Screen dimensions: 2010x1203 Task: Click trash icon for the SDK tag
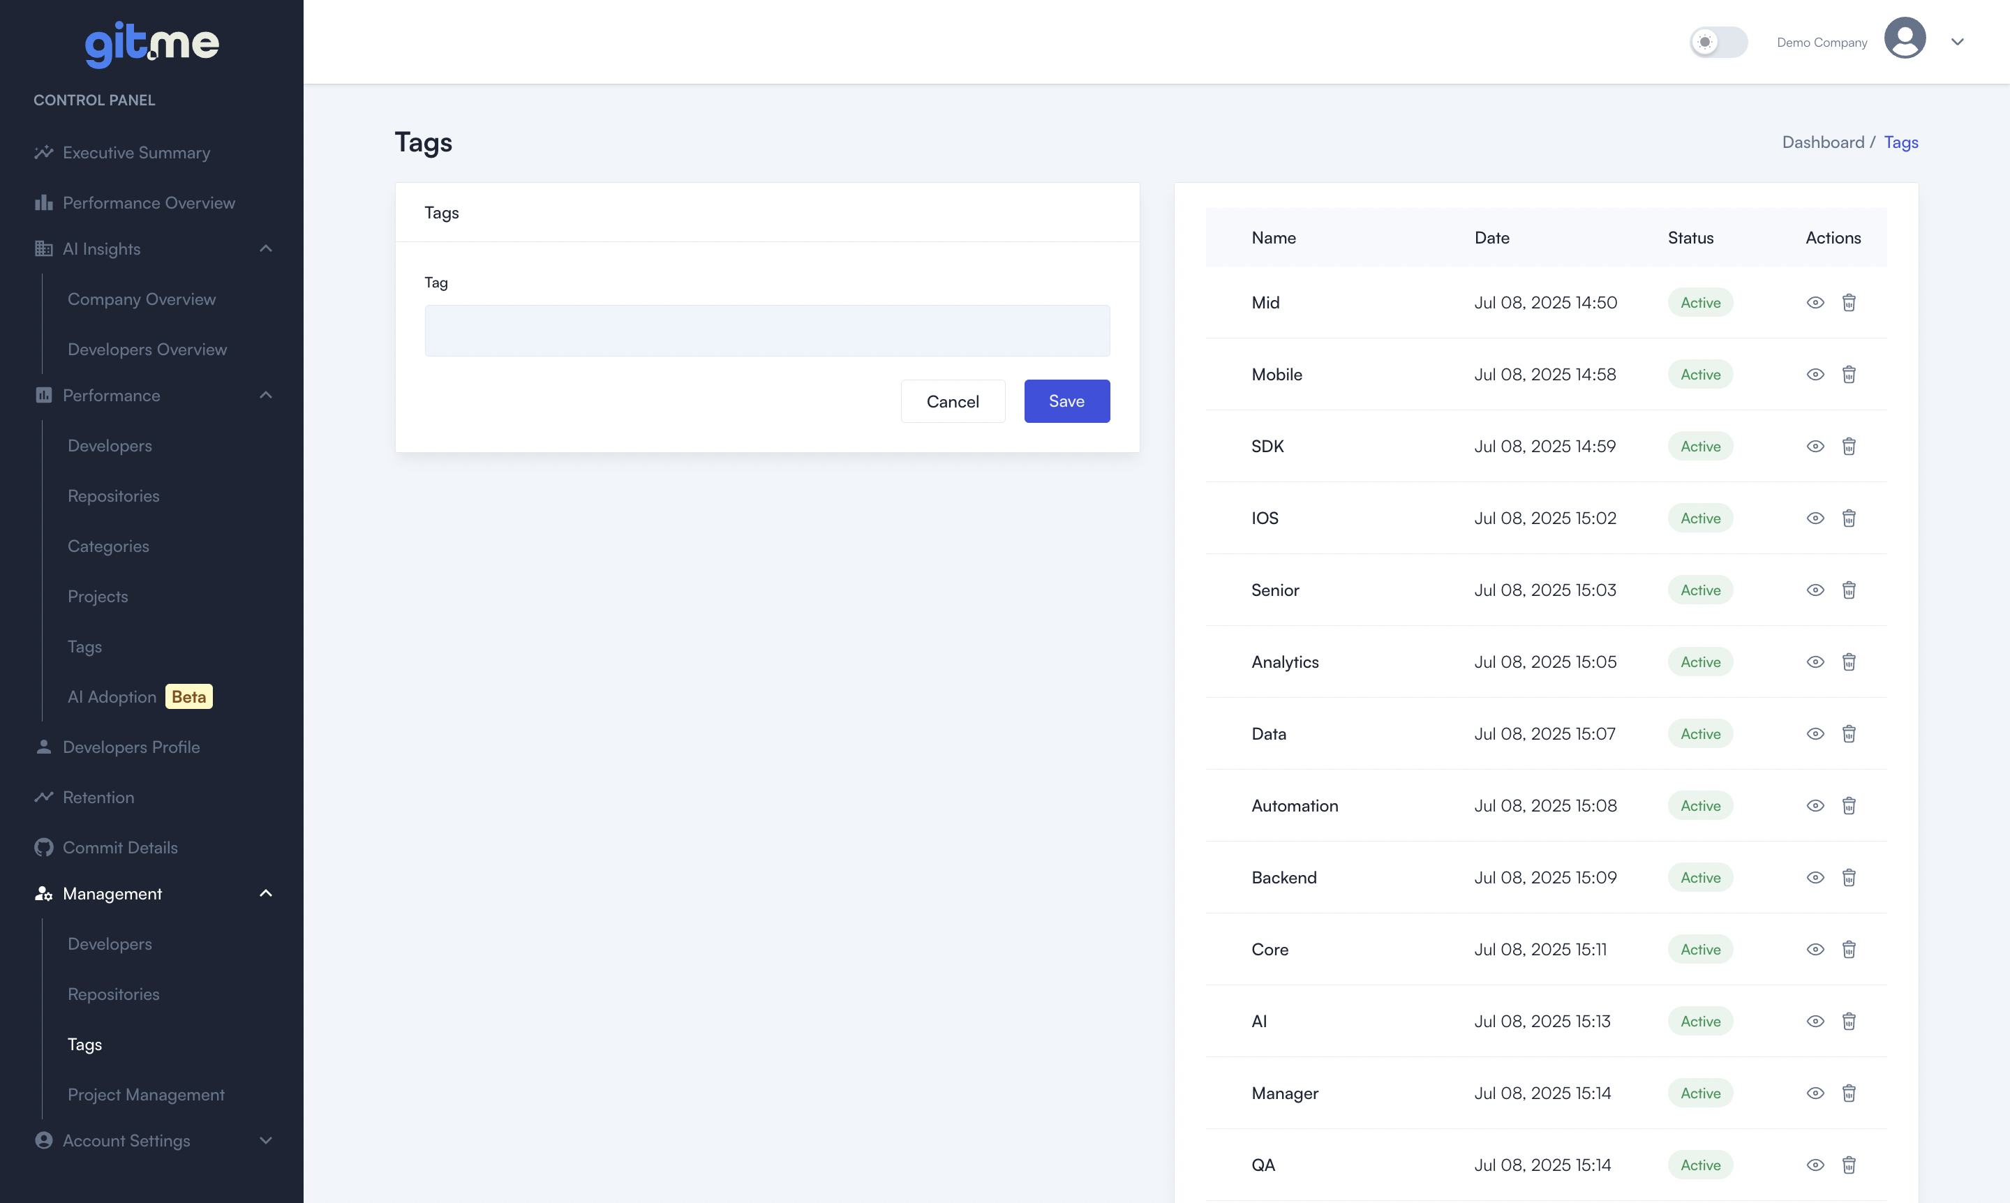pyautogui.click(x=1849, y=446)
